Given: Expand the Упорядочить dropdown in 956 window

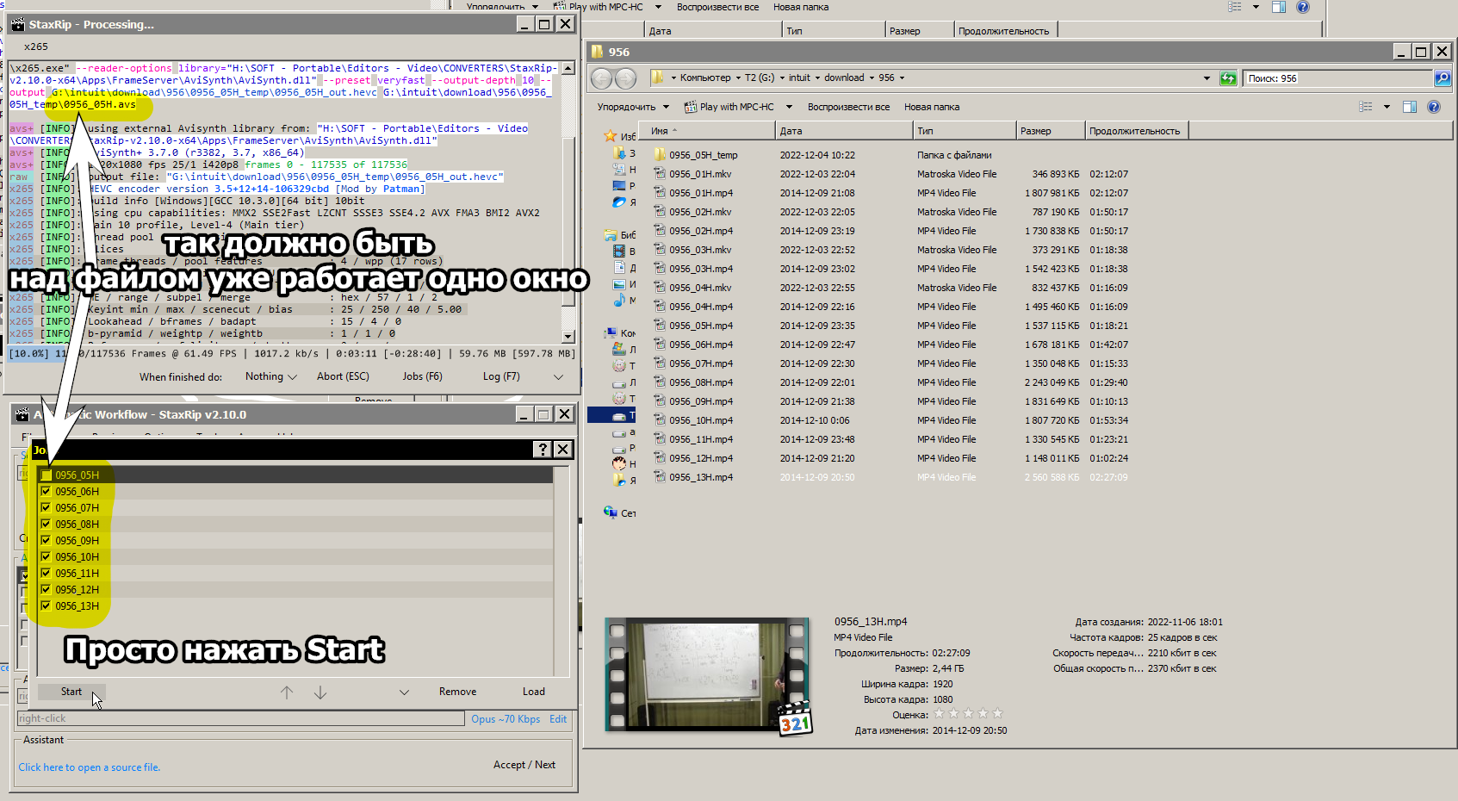Looking at the screenshot, I should pyautogui.click(x=633, y=107).
